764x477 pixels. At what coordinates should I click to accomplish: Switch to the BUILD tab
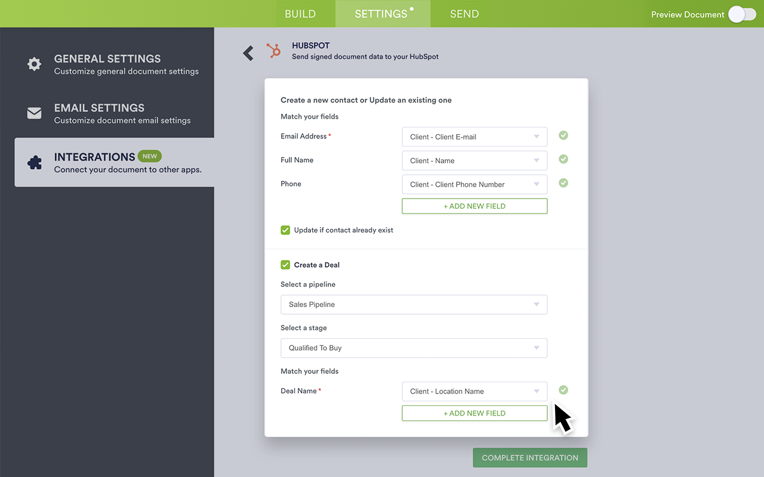click(x=300, y=13)
